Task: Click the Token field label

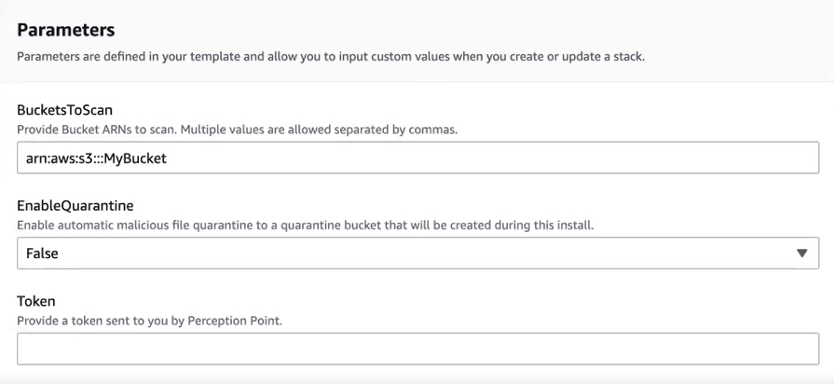Action: 36,301
